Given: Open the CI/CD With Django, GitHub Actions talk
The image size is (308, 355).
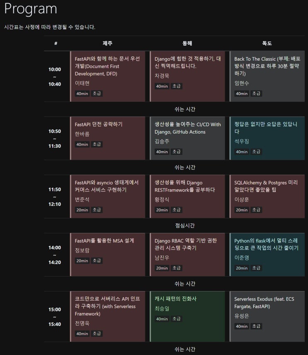Looking at the screenshot, I should (x=187, y=128).
